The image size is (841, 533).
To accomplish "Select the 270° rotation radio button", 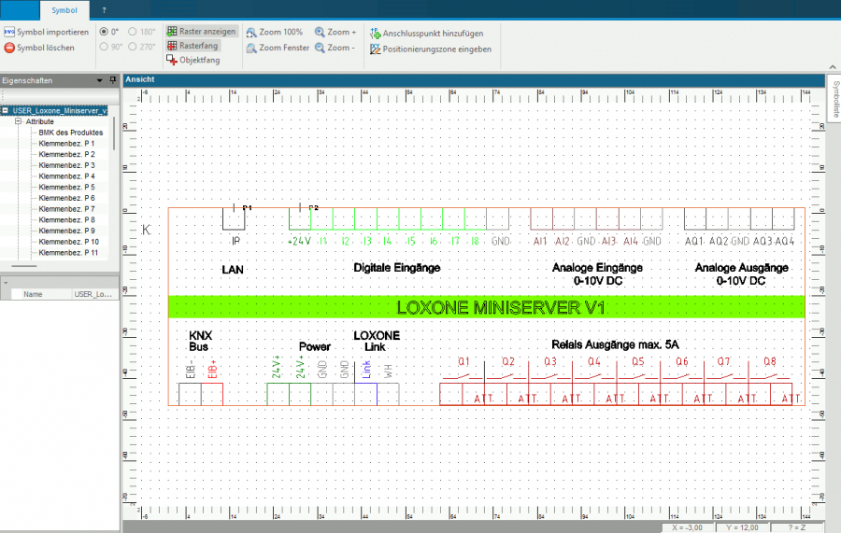I will pyautogui.click(x=132, y=47).
